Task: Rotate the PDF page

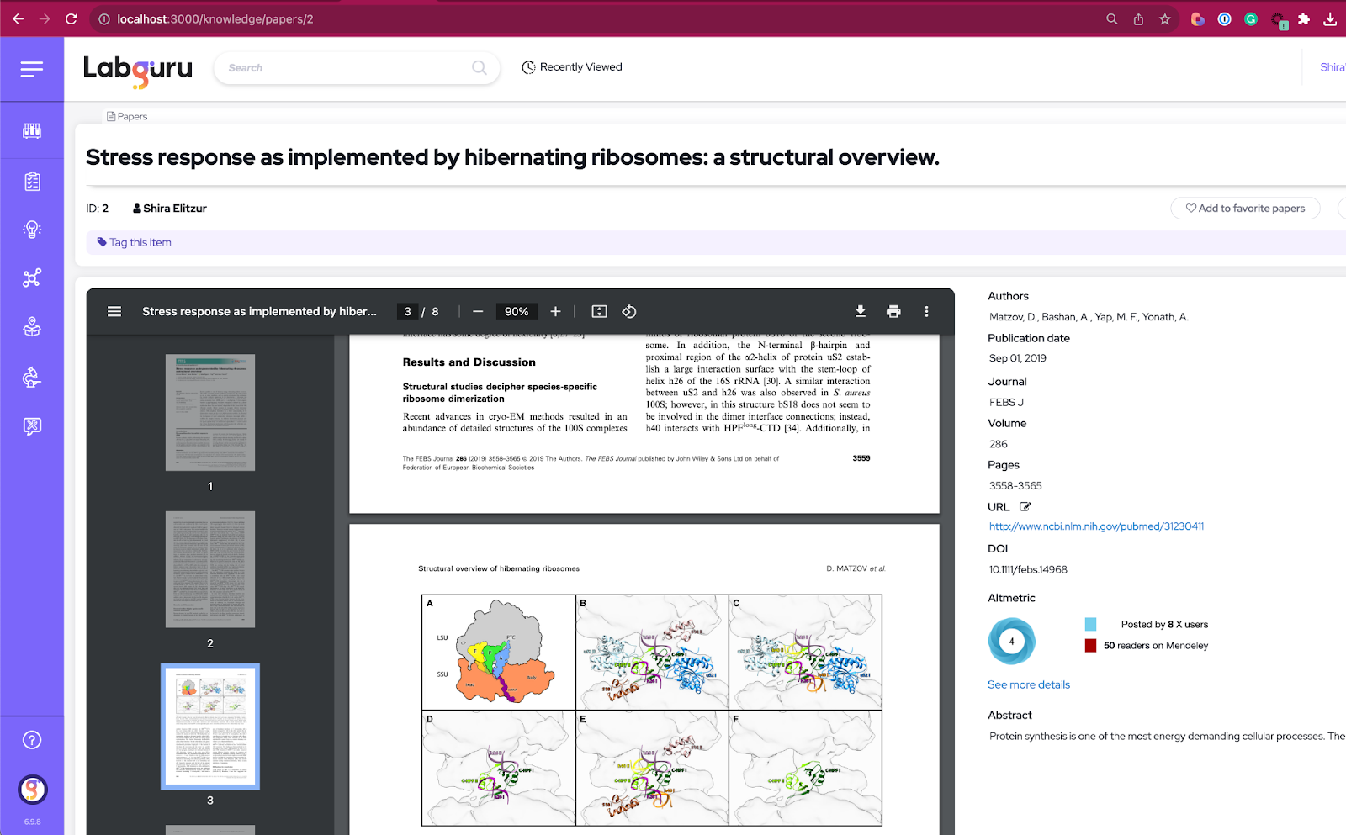Action: pyautogui.click(x=628, y=311)
